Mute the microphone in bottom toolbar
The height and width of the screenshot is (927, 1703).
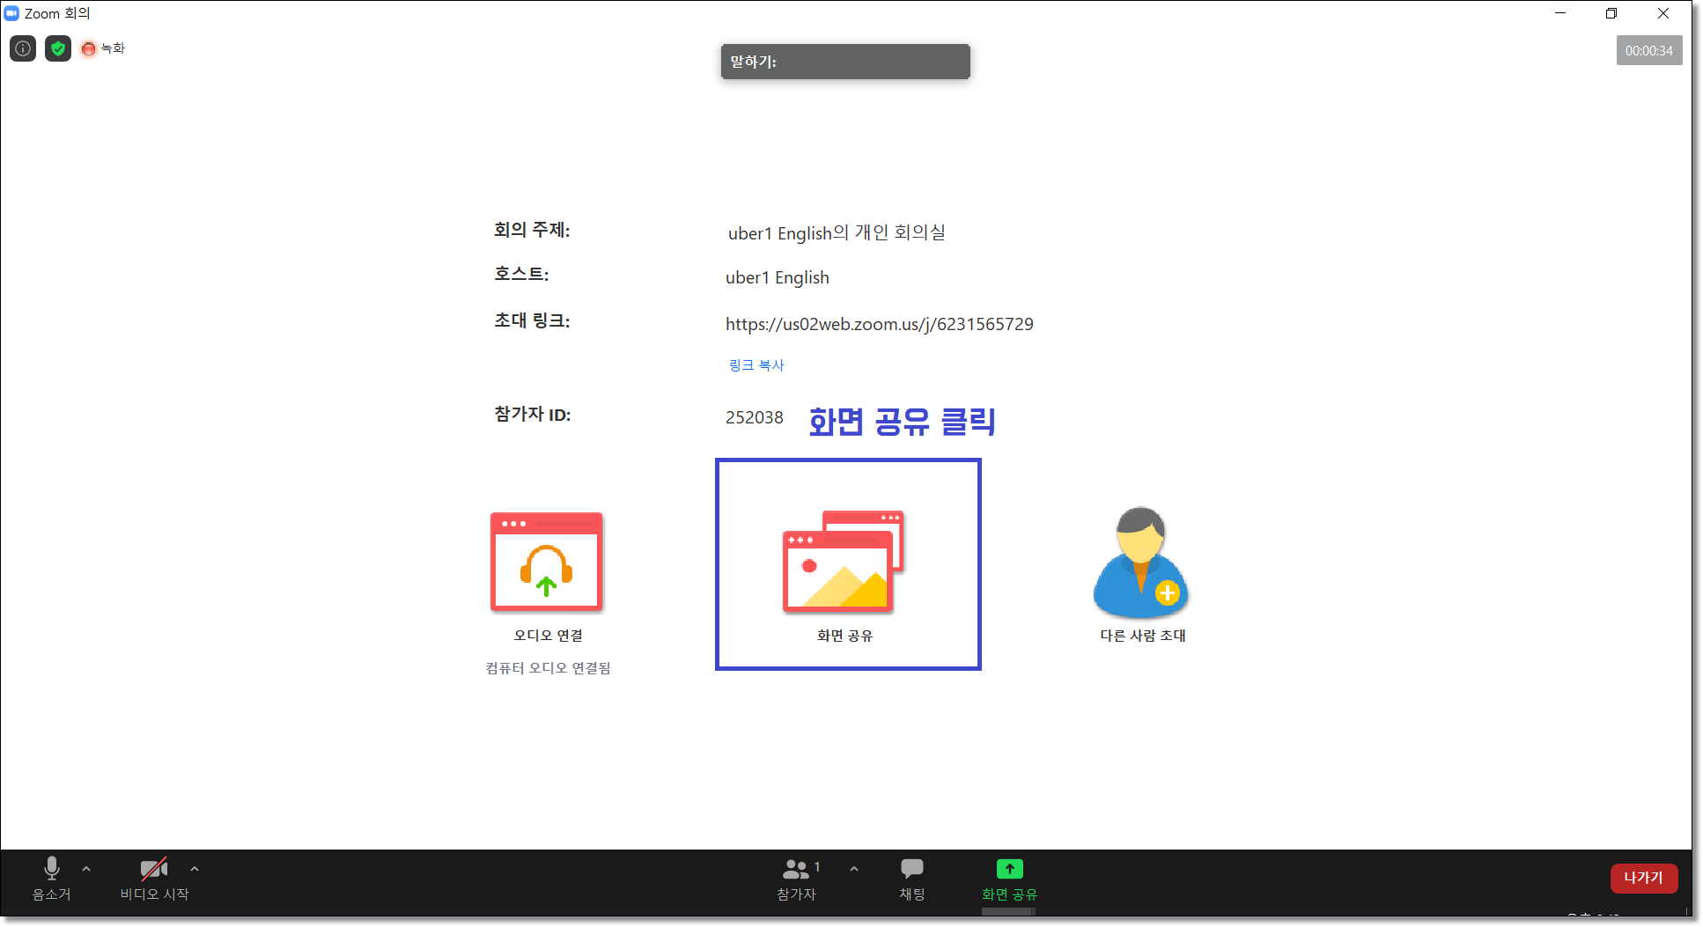(52, 879)
